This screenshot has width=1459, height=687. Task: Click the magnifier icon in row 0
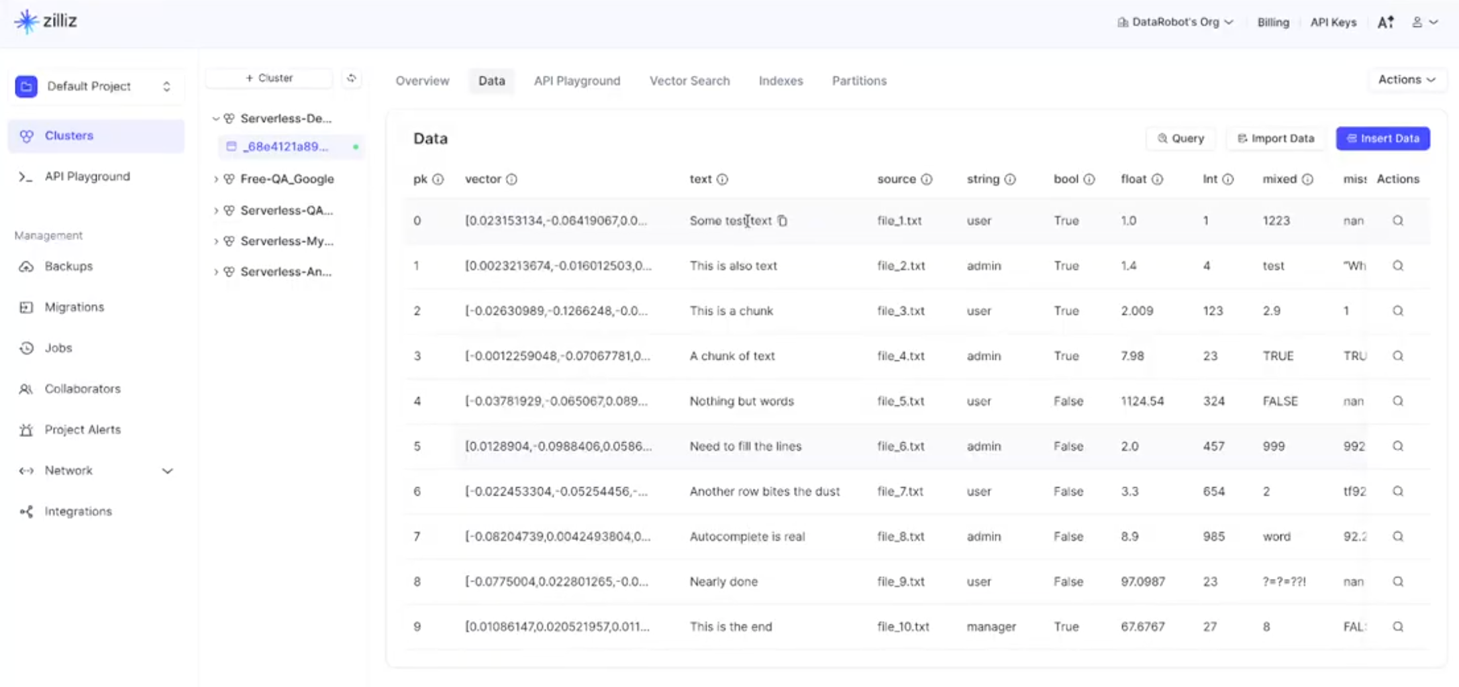1398,221
